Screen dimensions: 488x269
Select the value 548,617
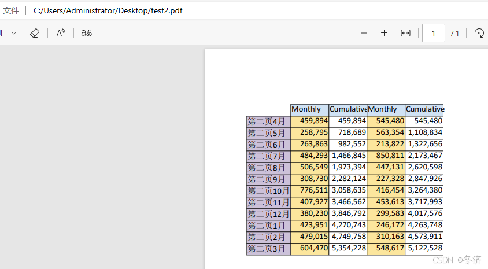tap(390, 248)
